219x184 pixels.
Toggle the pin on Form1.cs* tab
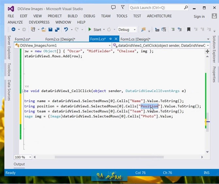pyautogui.click(x=110, y=39)
